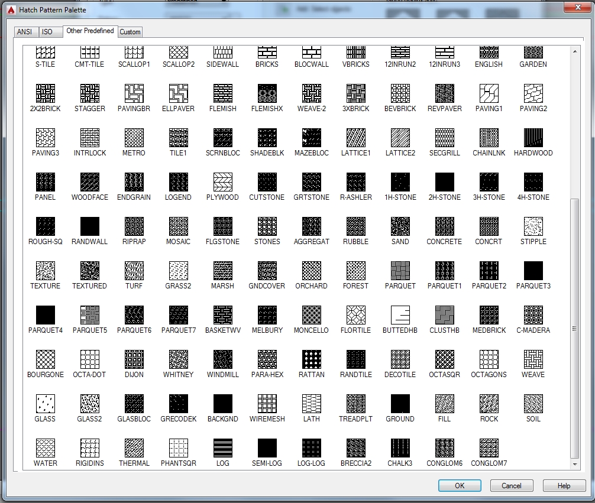595x503 pixels.
Task: Pick the CHAINLNK hatch pattern
Action: tap(489, 138)
